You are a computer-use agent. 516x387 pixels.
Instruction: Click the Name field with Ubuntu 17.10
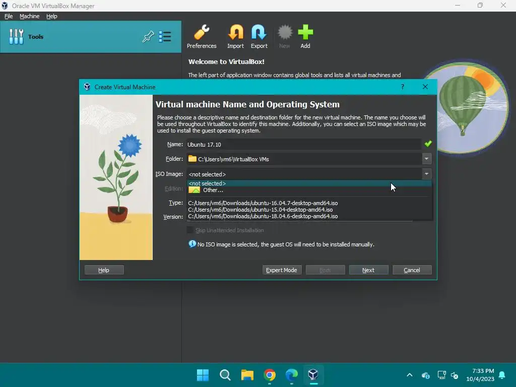(x=304, y=145)
